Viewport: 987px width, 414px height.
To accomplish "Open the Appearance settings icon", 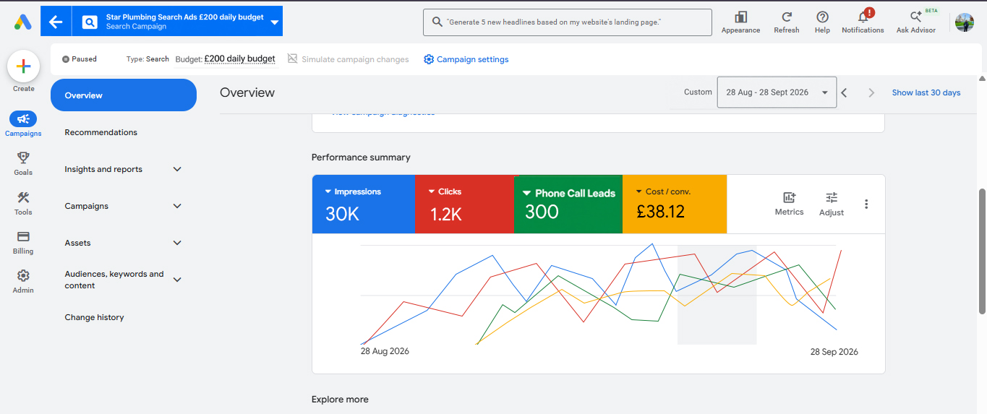I will (x=740, y=17).
